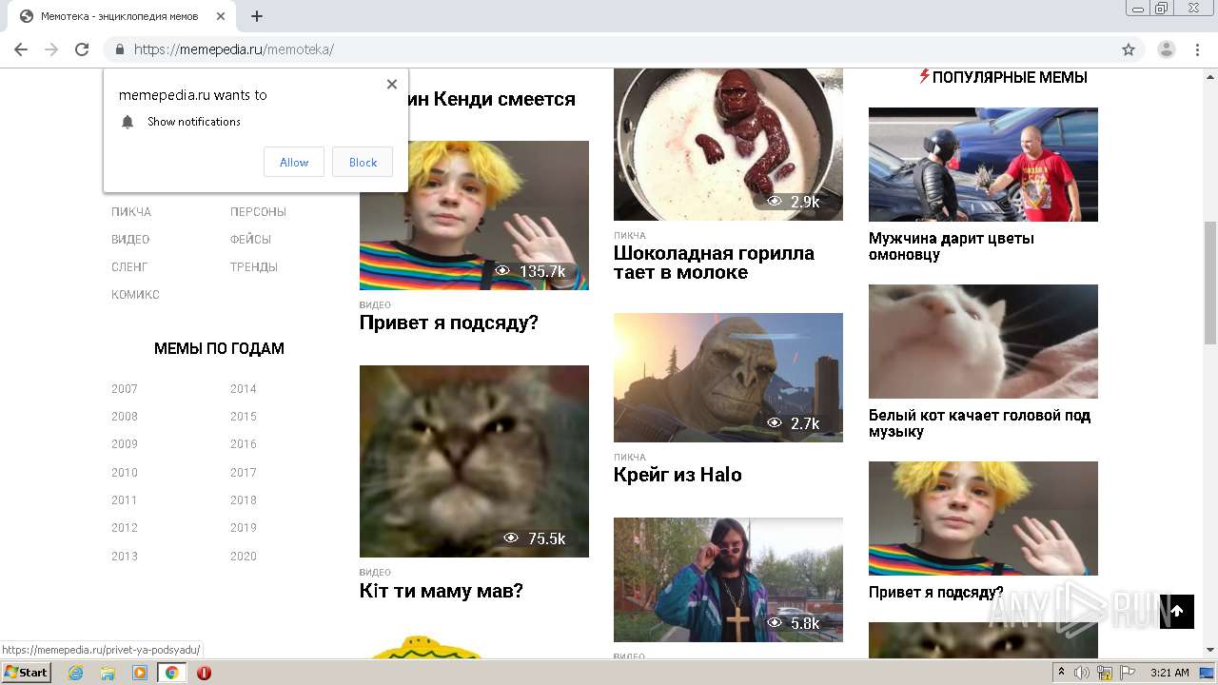Open the СЛЕНГ category link
Image resolution: width=1218 pixels, height=685 pixels.
click(129, 267)
